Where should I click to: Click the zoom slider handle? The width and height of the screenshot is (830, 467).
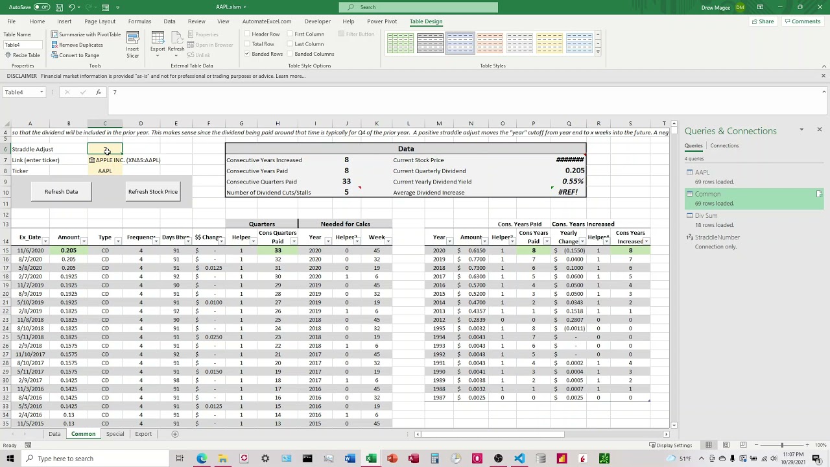pyautogui.click(x=782, y=445)
